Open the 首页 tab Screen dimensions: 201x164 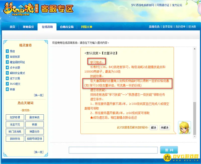[12, 27]
